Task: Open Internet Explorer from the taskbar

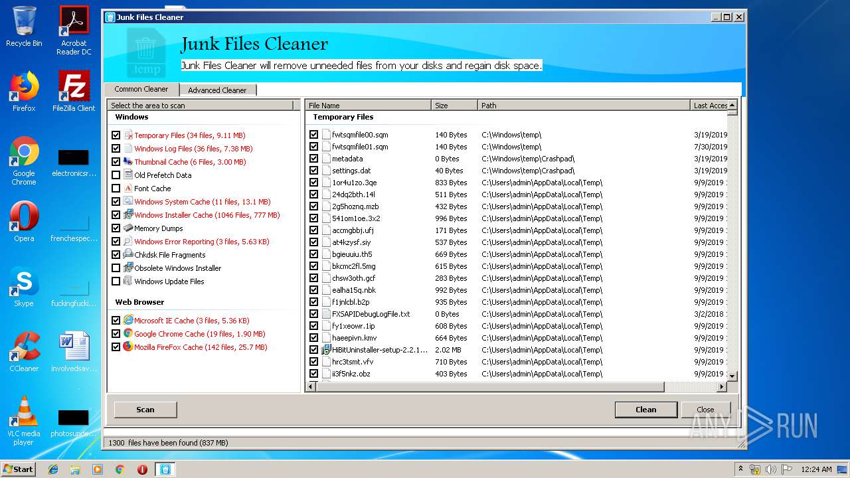Action: [53, 469]
